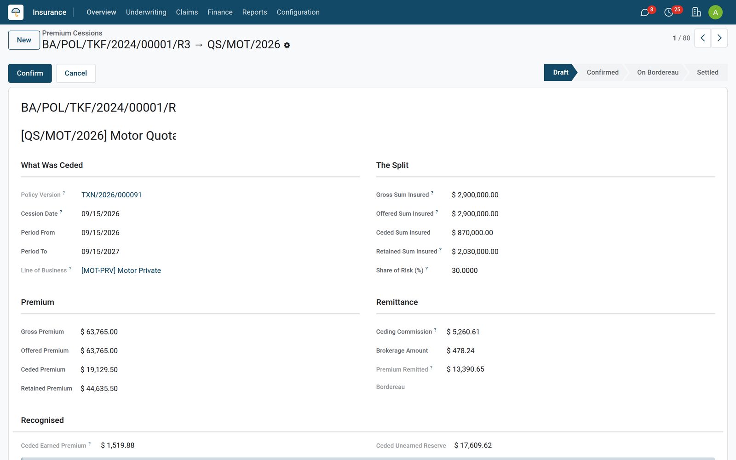Show Premium Remitted help tooltip

point(431,368)
